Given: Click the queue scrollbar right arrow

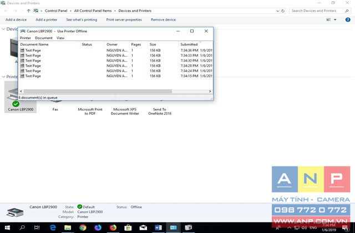Looking at the screenshot, I should 210,91.
